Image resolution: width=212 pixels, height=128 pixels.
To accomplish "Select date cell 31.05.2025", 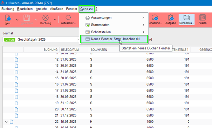I will pyautogui.click(x=68, y=72).
